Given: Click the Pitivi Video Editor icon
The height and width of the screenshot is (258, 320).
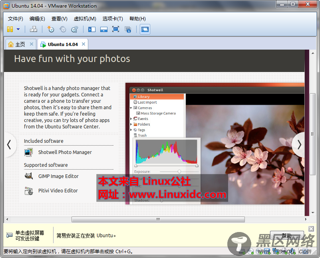Looking at the screenshot, I should pos(29,191).
